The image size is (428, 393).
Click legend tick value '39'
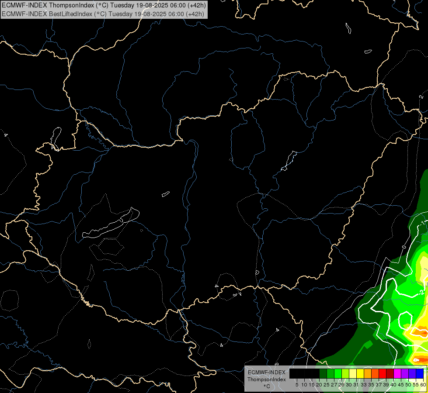[386, 385]
